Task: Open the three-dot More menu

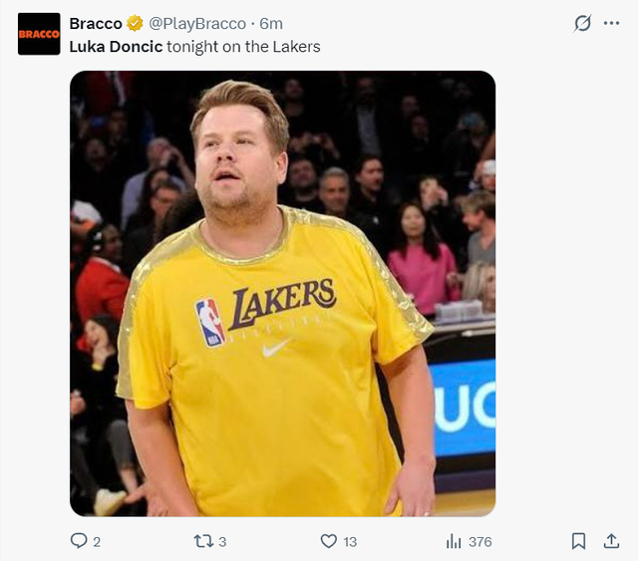Action: [x=611, y=23]
